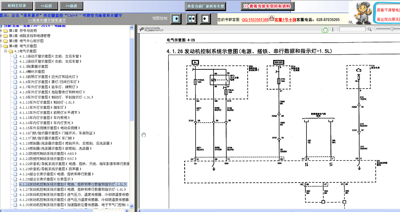Click the FlashPaper zoom slider handle
Screen dimensions: 400x212
click(392, 29)
